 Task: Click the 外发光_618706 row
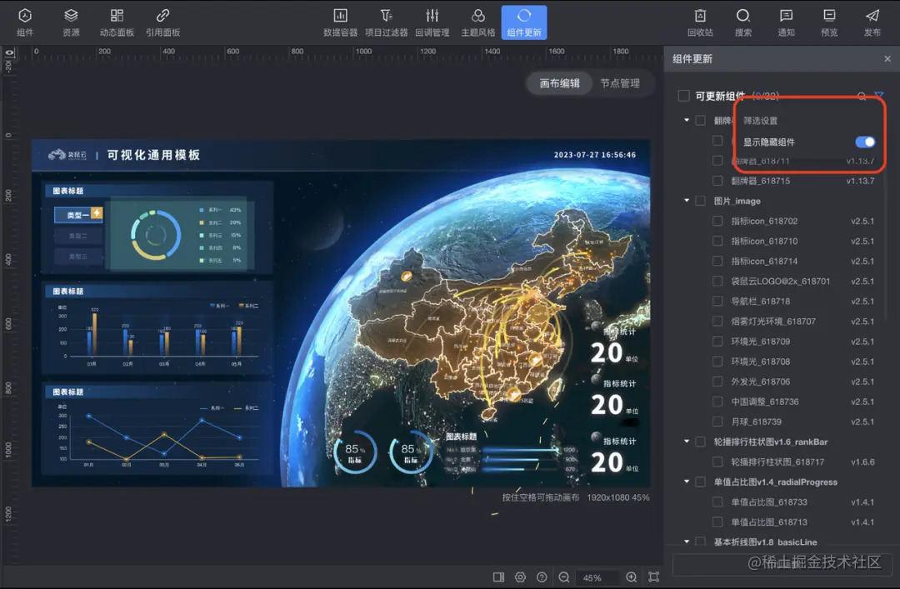tap(794, 382)
